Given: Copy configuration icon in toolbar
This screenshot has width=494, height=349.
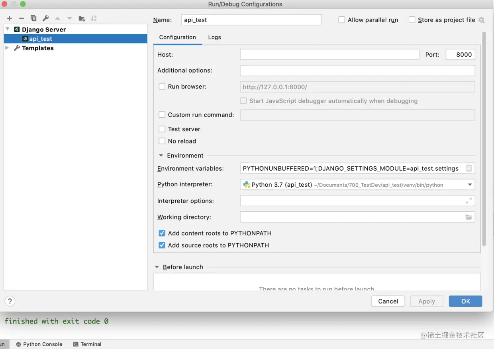Looking at the screenshot, I should click(x=33, y=18).
